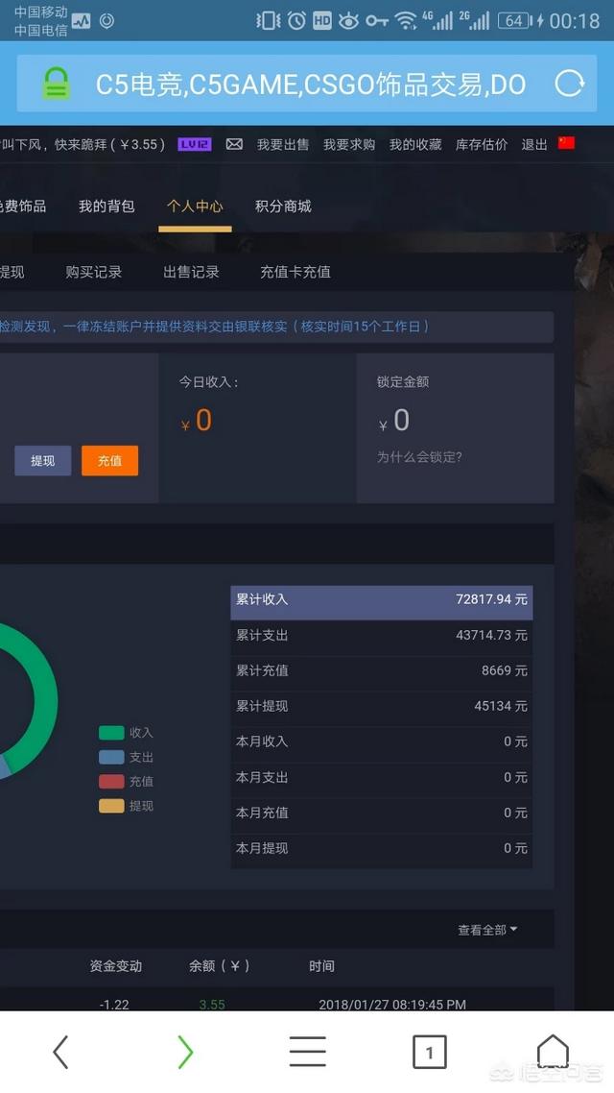Go to 我的收藏 favorites
Viewport: 614px width, 1093px height.
414,144
